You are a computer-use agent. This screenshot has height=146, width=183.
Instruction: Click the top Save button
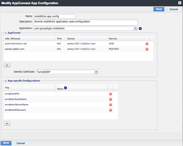click(x=159, y=9)
